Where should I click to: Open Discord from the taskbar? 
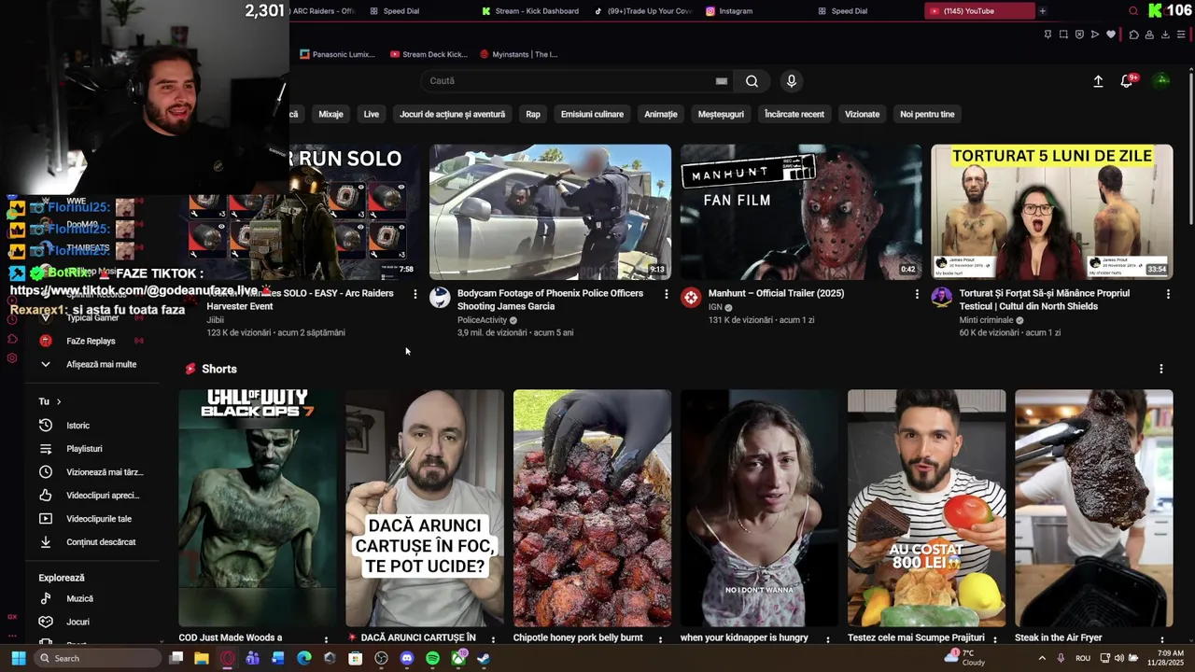pos(406,658)
